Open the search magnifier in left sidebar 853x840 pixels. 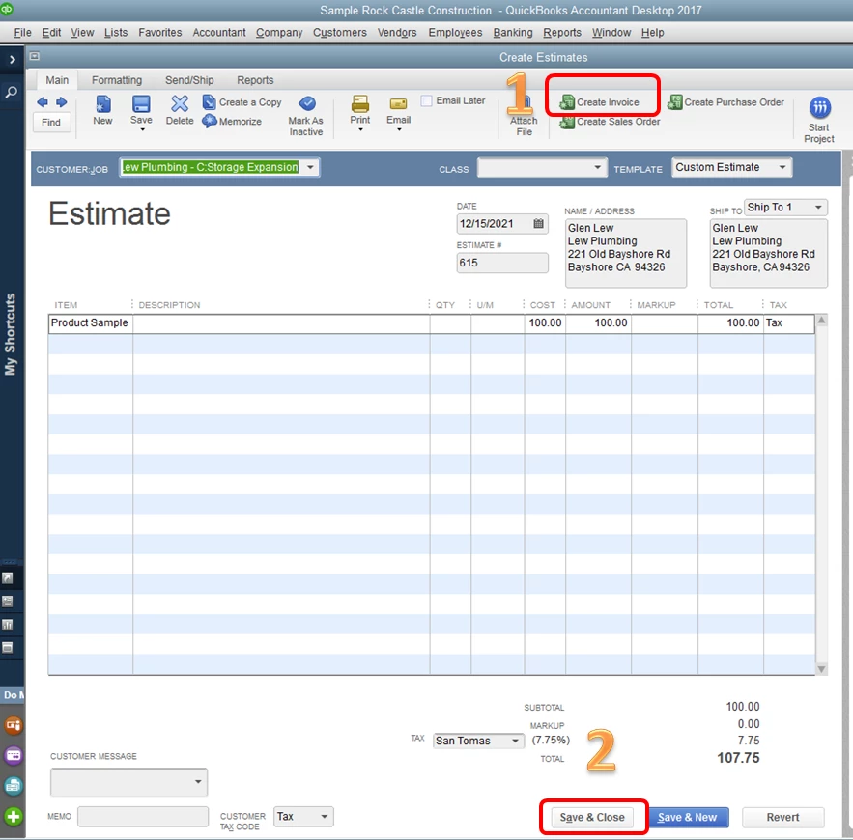click(x=11, y=92)
